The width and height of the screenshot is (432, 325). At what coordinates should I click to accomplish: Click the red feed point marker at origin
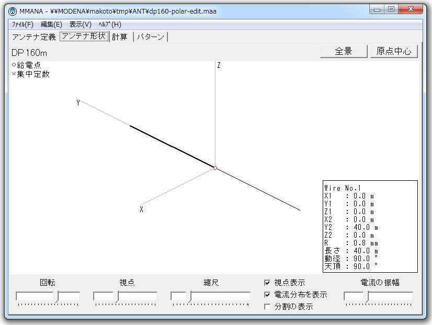tap(215, 168)
